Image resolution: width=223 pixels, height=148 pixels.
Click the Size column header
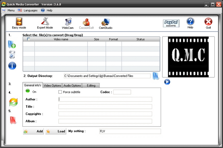point(97,39)
